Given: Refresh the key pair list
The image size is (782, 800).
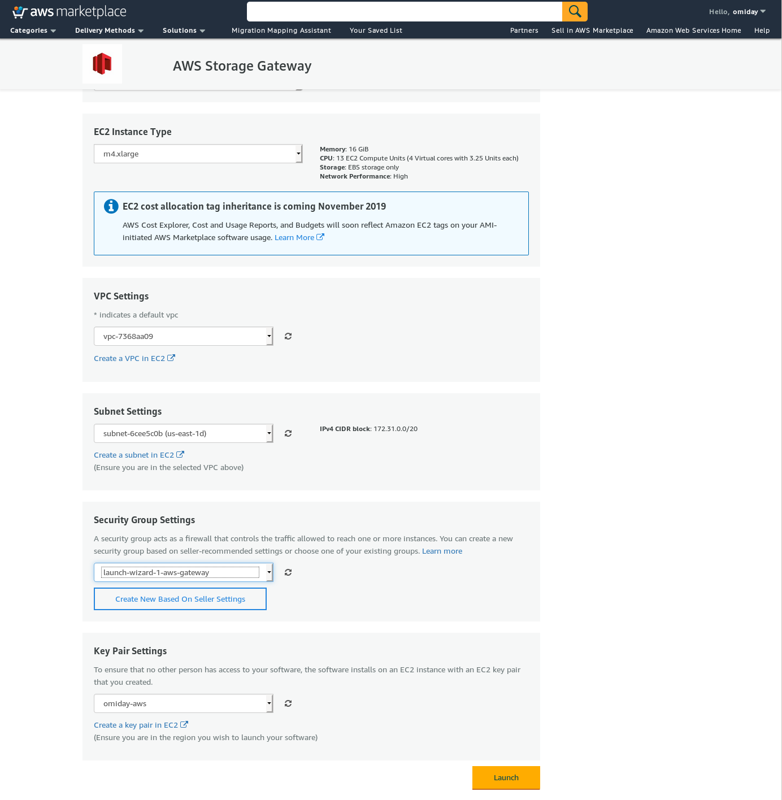Looking at the screenshot, I should pyautogui.click(x=288, y=703).
